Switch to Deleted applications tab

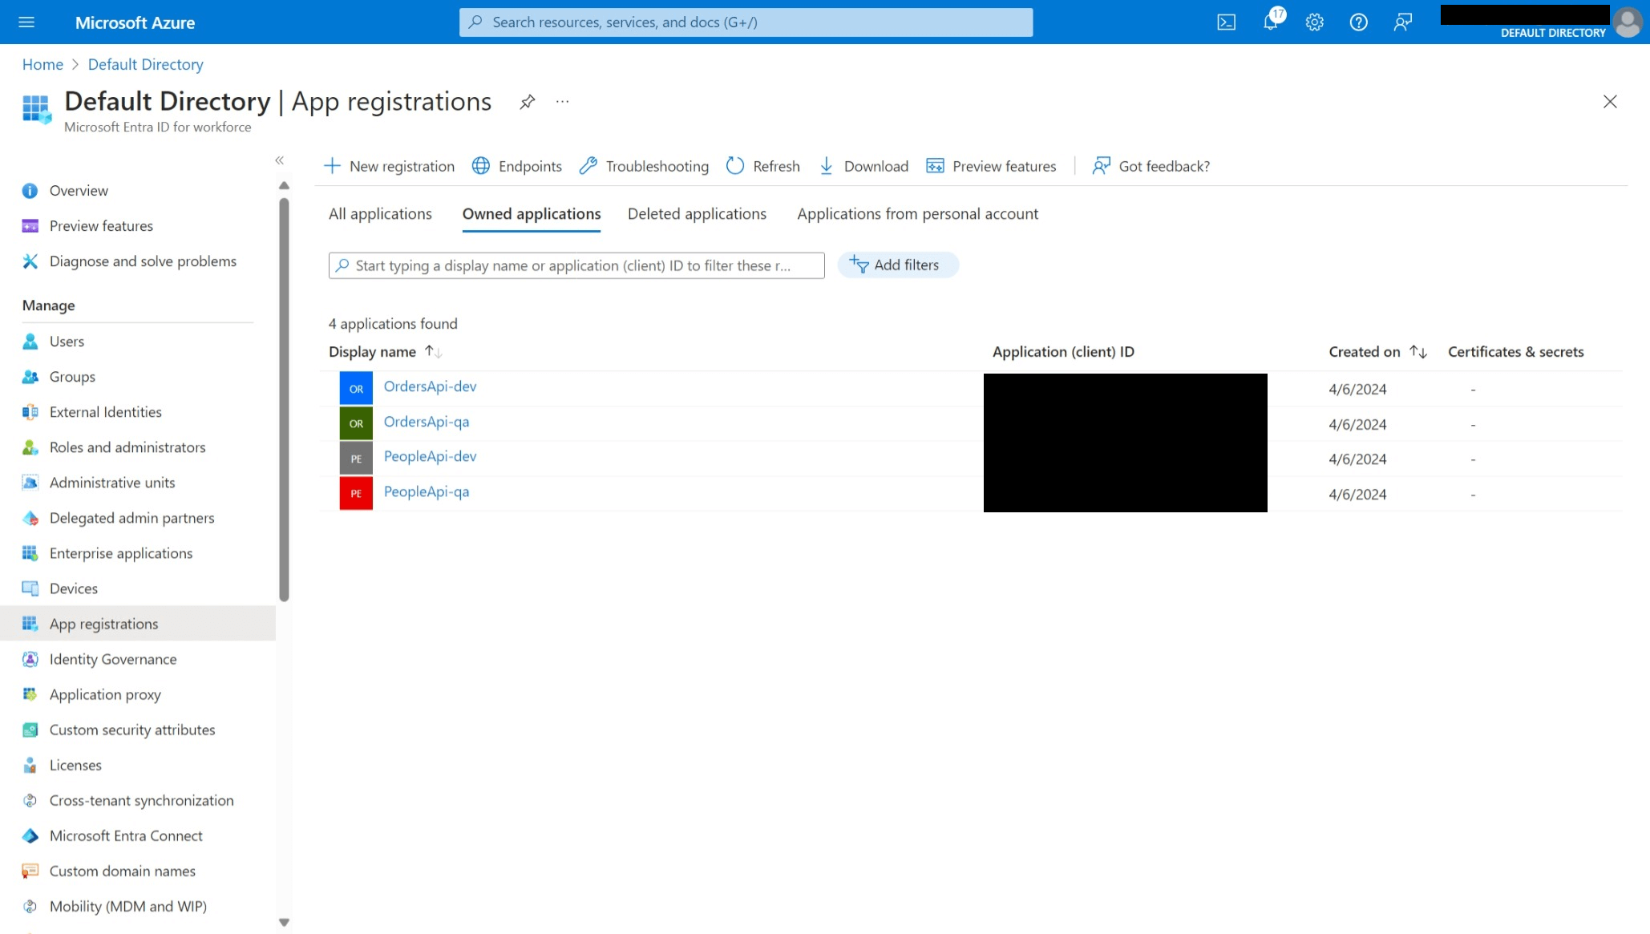click(x=696, y=213)
